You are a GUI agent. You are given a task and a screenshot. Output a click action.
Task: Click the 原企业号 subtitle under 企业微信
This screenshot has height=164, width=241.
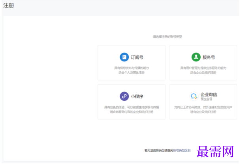206,99
